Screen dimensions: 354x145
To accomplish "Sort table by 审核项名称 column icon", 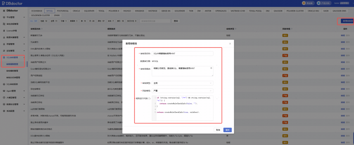I will tap(42, 29).
